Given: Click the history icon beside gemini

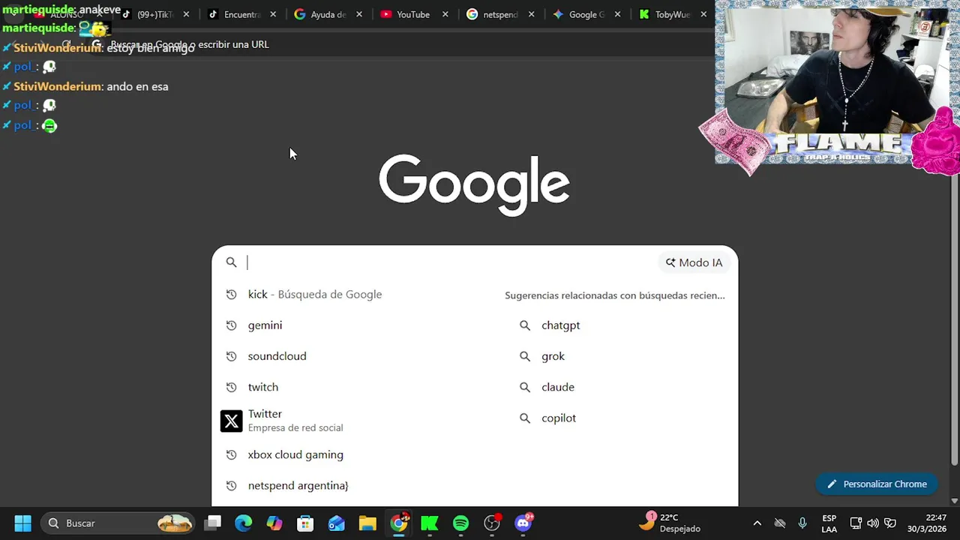Looking at the screenshot, I should 231,325.
